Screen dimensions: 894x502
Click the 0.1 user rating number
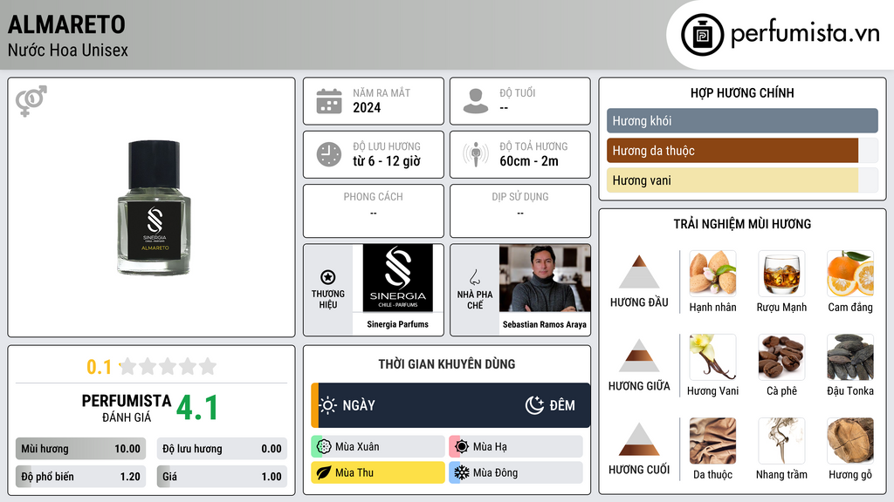point(100,367)
